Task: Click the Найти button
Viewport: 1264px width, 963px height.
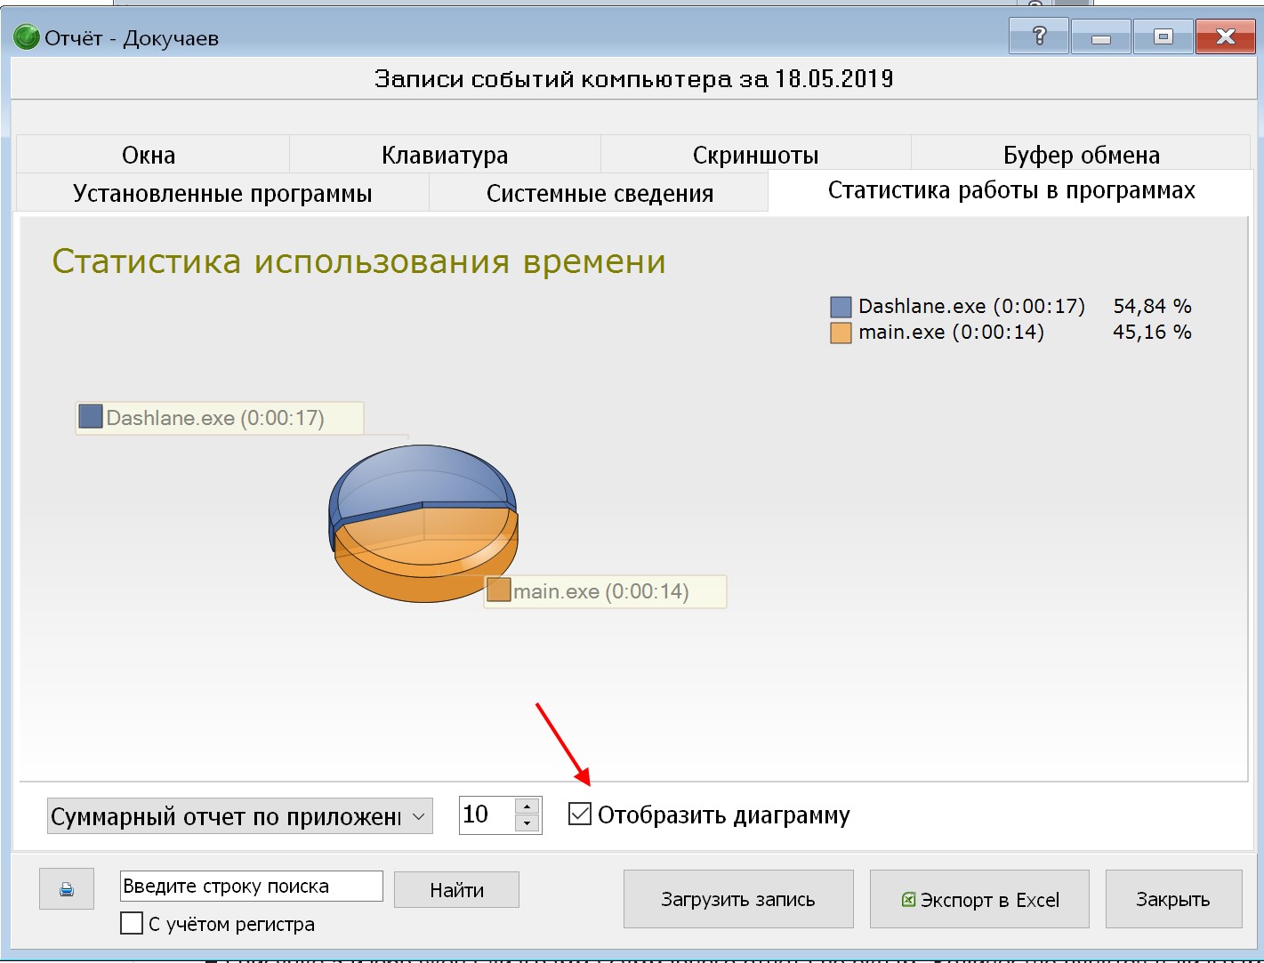Action: [x=456, y=890]
